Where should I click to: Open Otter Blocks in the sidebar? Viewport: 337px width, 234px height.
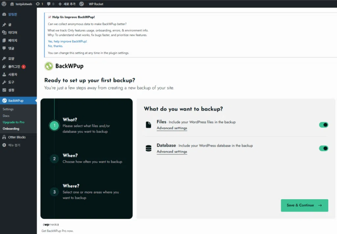click(16, 137)
